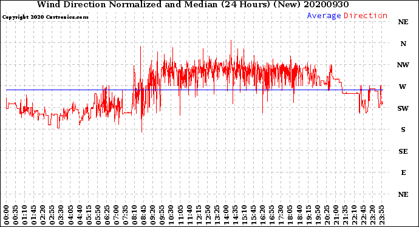Click the 20:25 time label

click(x=327, y=215)
